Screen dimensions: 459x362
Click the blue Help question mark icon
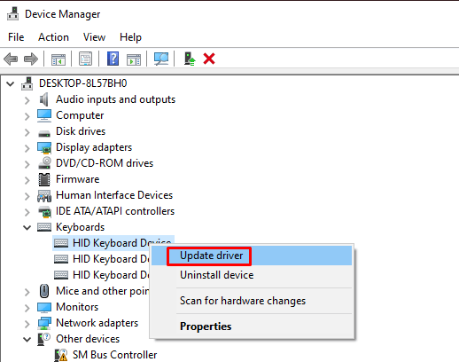click(113, 59)
